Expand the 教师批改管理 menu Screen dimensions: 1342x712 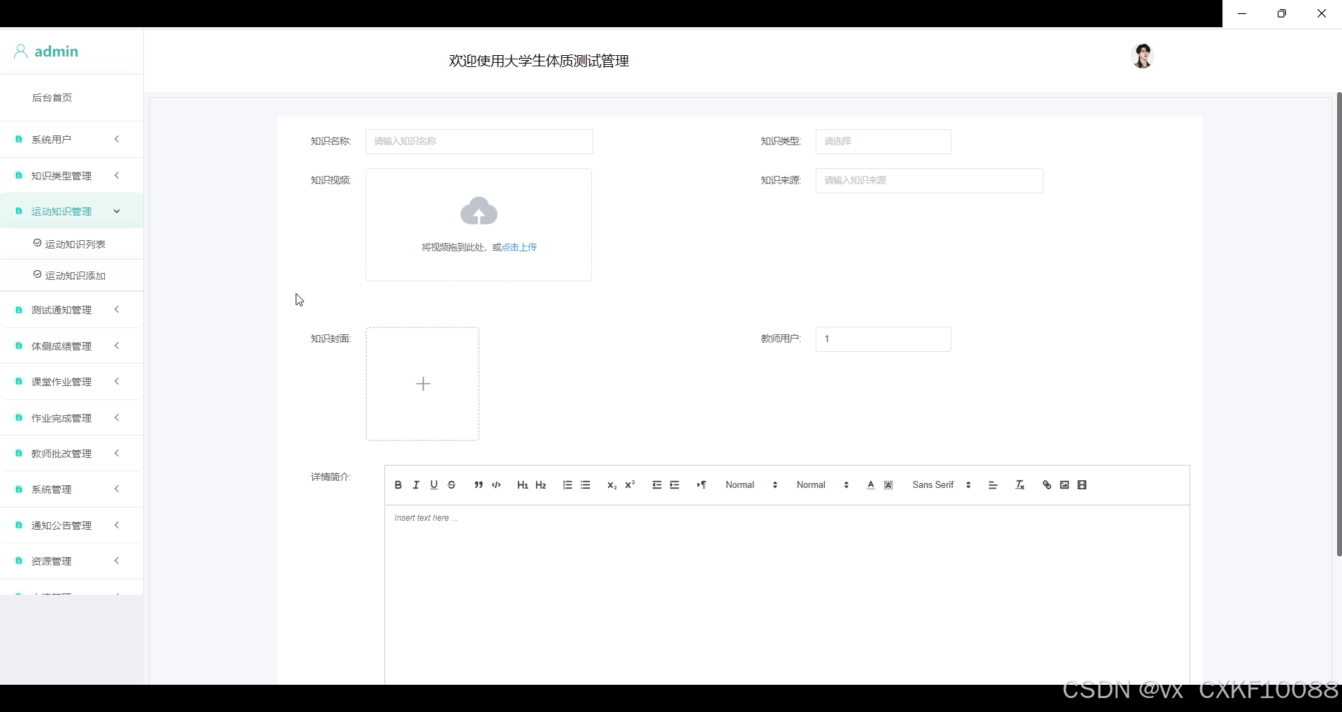point(71,454)
